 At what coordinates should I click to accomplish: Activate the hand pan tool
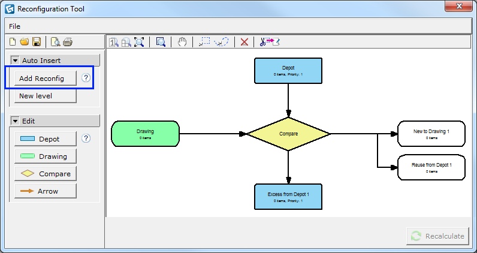(183, 42)
